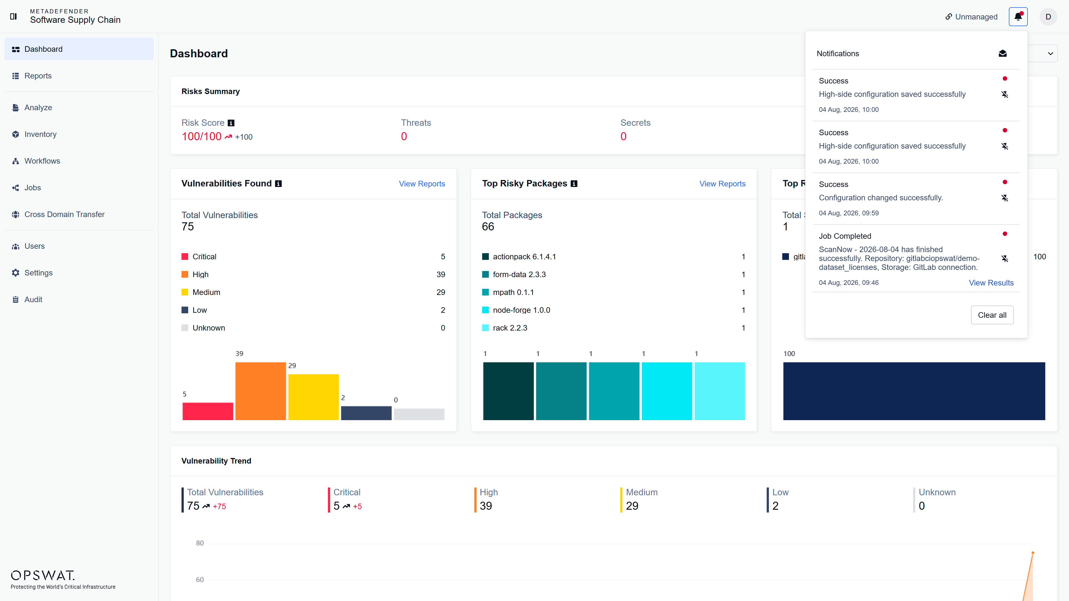The height and width of the screenshot is (601, 1069).
Task: Open user avatar D menu
Action: 1048,17
